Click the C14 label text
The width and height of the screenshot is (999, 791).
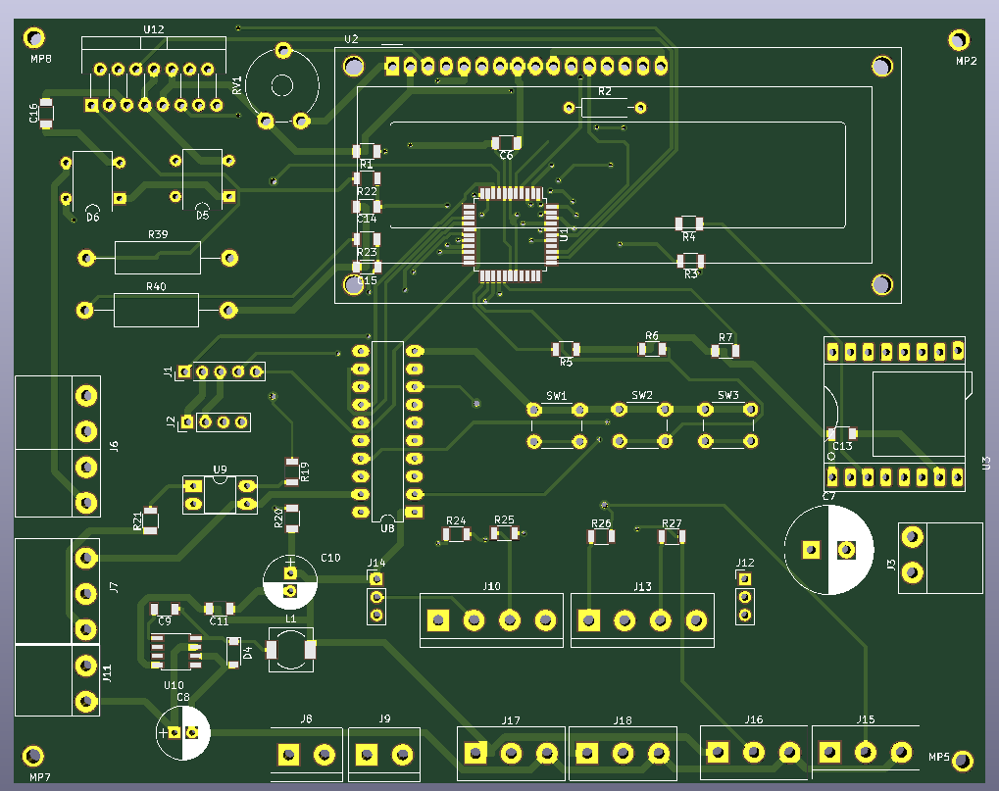point(367,219)
